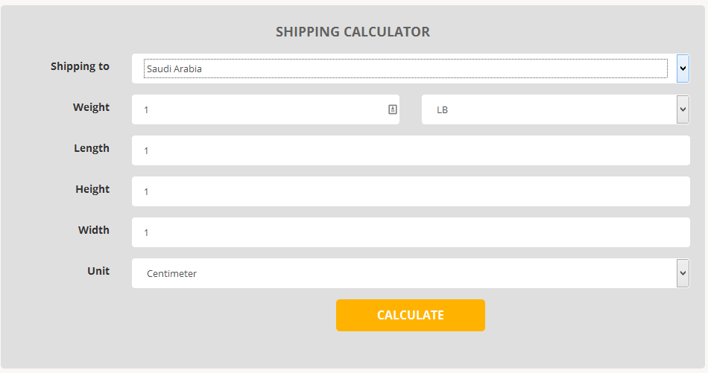This screenshot has height=373, width=708.
Task: Click the gray gap between Weight and LB fields
Action: pyautogui.click(x=411, y=109)
